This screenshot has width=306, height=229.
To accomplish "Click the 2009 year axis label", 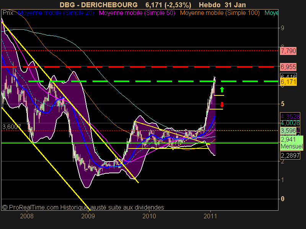I will click(x=88, y=216).
